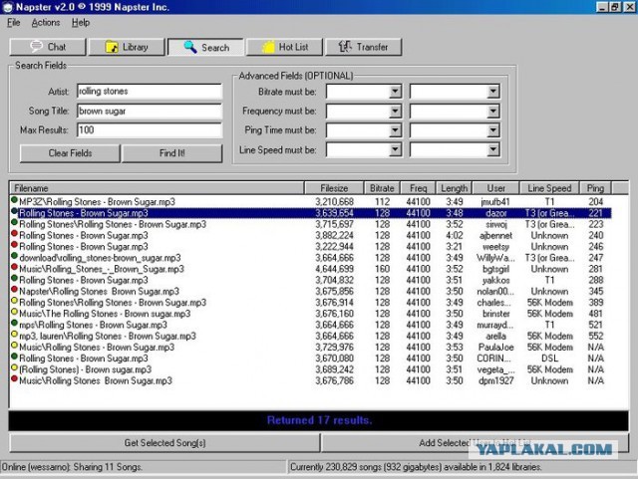Screen dimensions: 638x479
Task: Click the Find It! button
Action: [172, 153]
